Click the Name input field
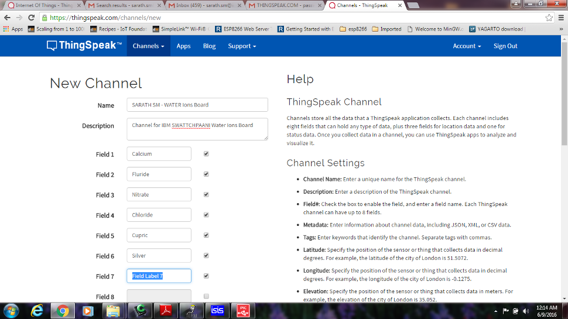Image resolution: width=568 pixels, height=319 pixels. pos(197,105)
